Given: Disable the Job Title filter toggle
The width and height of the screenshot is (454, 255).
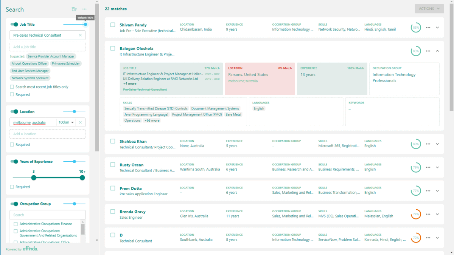Looking at the screenshot, I should coord(14,25).
